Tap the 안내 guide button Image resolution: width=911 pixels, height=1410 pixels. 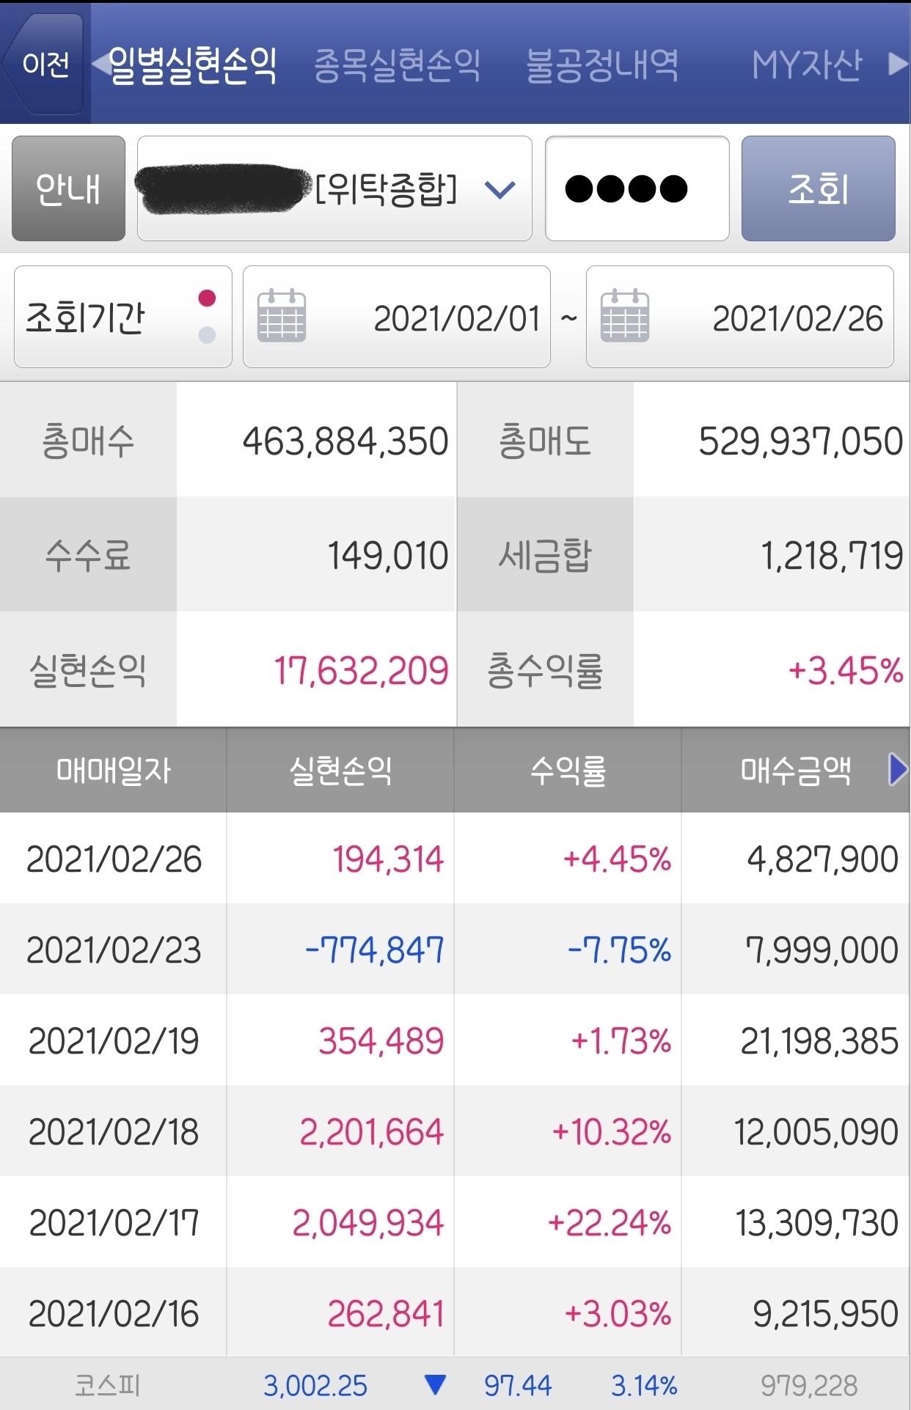tap(68, 188)
